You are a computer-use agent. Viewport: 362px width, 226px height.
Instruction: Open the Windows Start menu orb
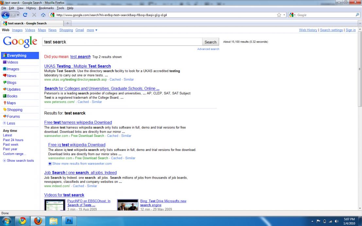coord(7,221)
